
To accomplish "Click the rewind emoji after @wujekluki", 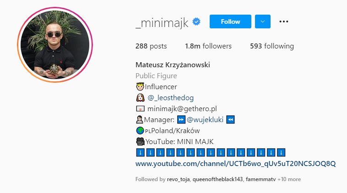I will click(x=230, y=120).
